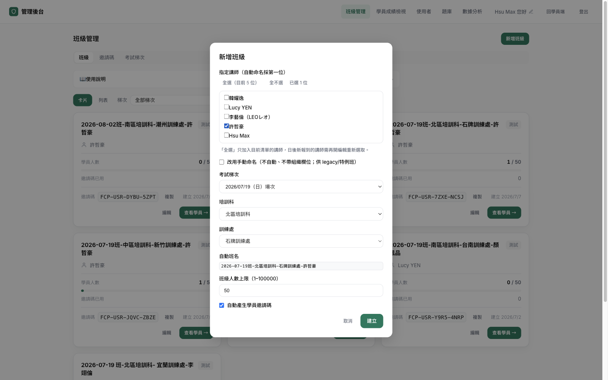Click invite code FCP-USR-Y9R5-4NRP

click(x=436, y=317)
